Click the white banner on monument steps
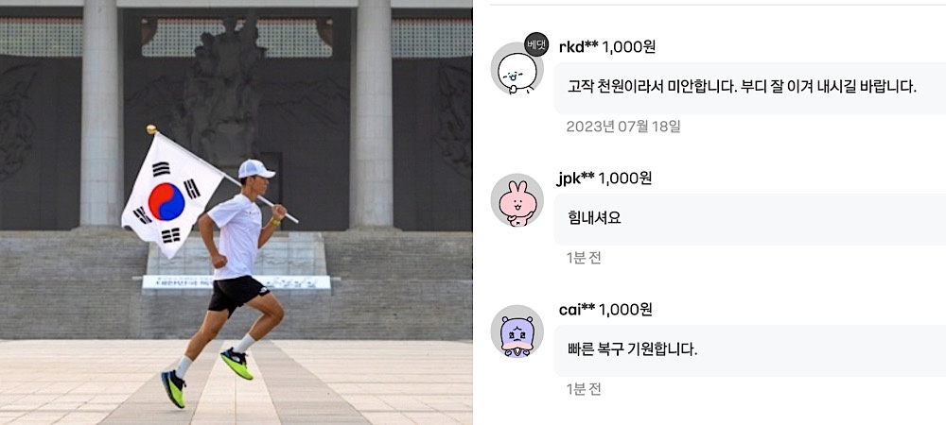The height and width of the screenshot is (425, 946). [x=236, y=282]
